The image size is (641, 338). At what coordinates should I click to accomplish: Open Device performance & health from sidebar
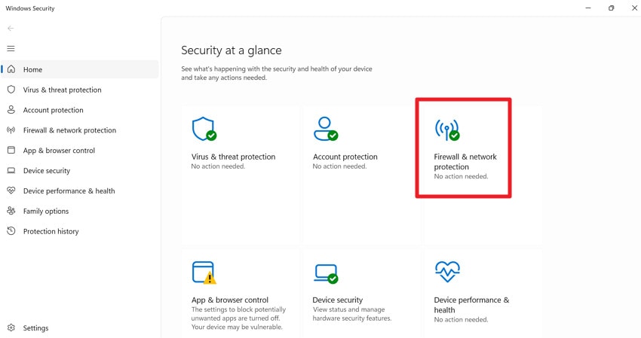point(80,190)
